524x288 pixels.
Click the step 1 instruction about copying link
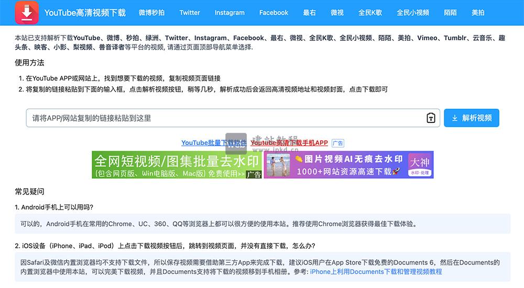(x=123, y=78)
